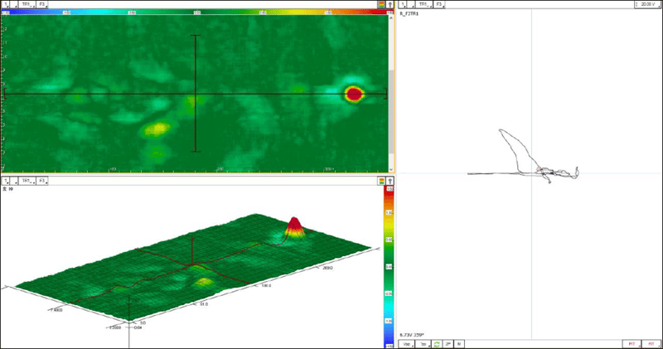This screenshot has height=349, width=663.
Task: Click the horizontal color scale bar above C-scan
Action: pos(195,12)
